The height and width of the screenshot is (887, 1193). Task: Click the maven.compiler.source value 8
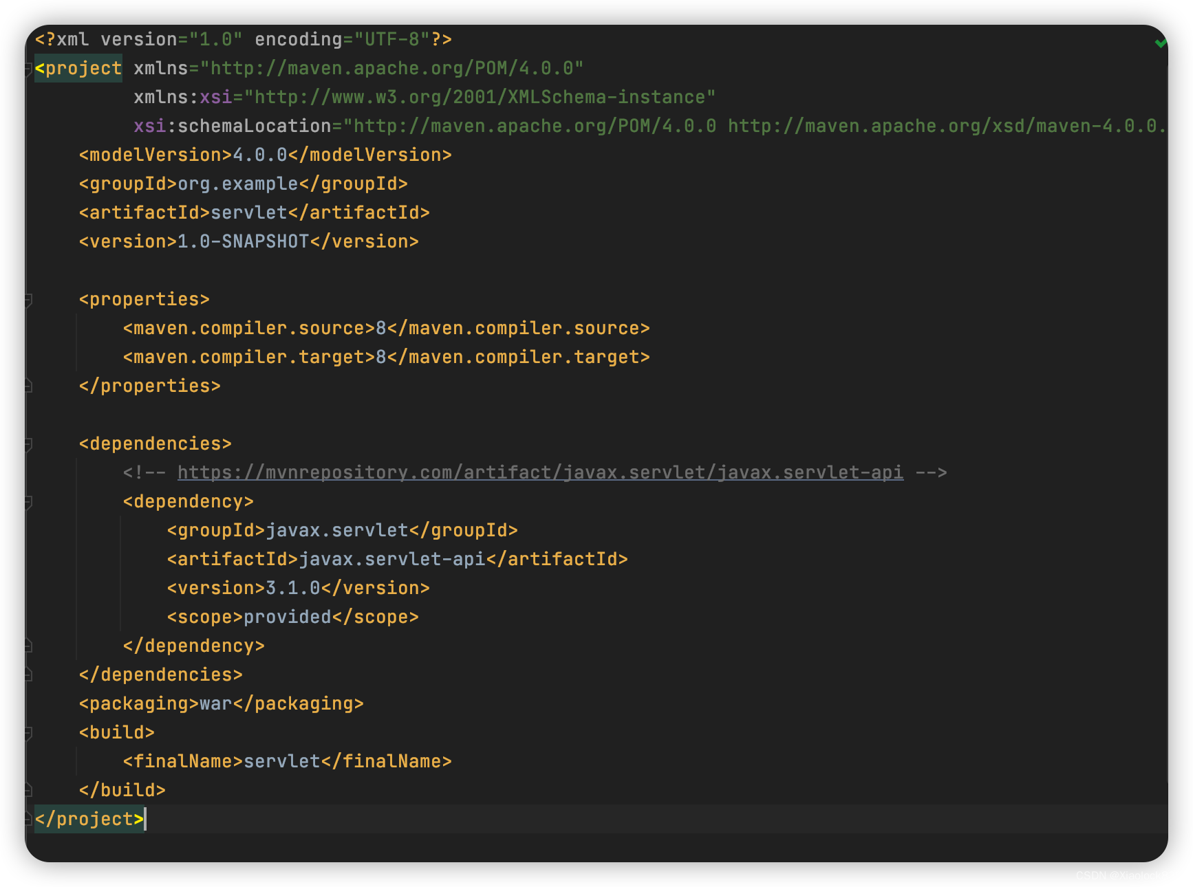(x=380, y=328)
